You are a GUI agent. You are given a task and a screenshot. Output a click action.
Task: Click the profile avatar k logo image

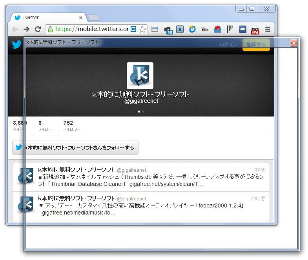(140, 76)
